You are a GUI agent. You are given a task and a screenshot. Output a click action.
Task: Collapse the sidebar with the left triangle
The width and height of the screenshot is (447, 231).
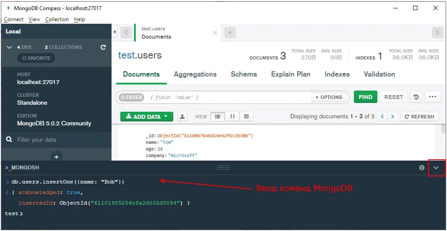[115, 32]
